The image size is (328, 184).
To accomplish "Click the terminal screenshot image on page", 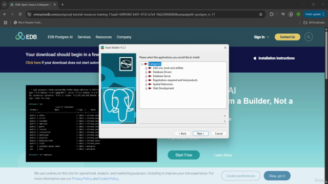I will tap(91, 124).
